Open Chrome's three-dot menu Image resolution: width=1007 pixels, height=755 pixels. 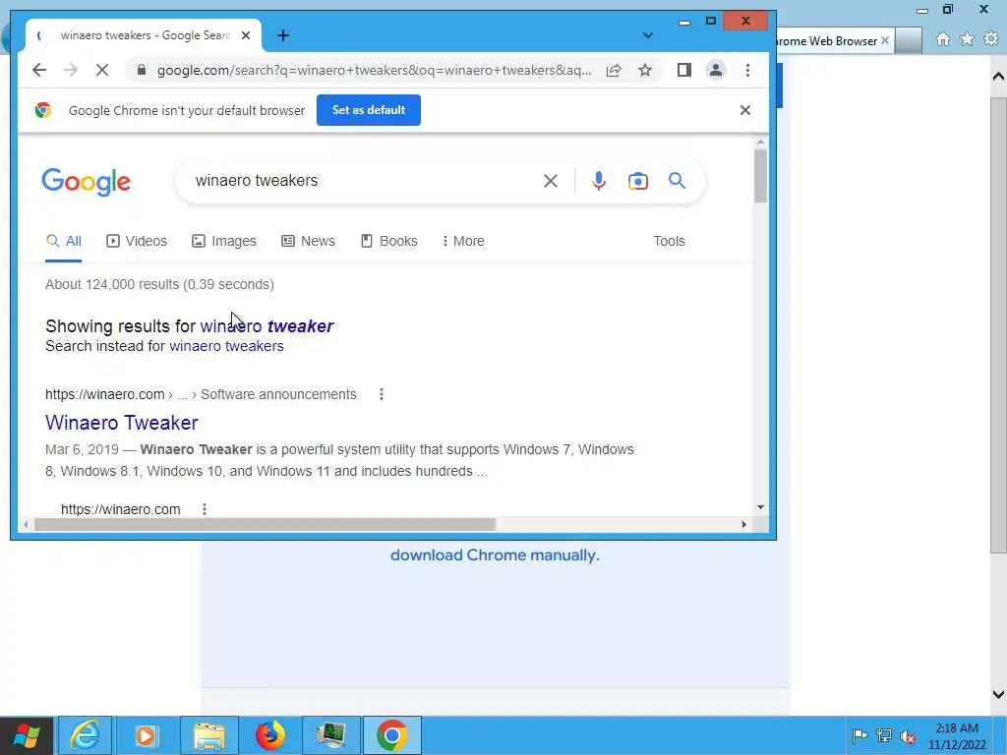click(747, 70)
